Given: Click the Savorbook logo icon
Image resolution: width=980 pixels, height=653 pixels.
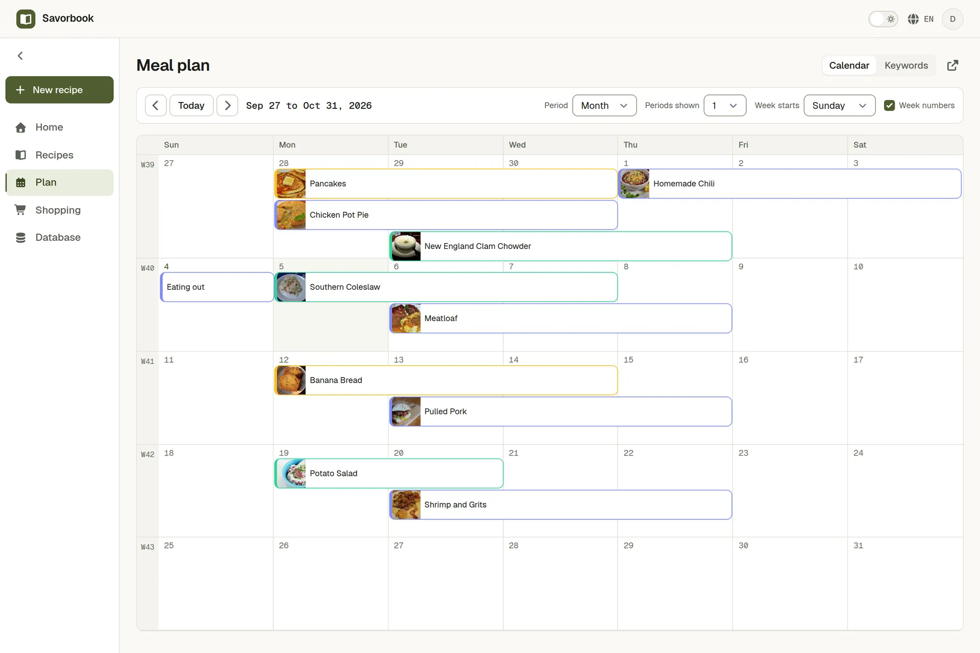Looking at the screenshot, I should click(26, 19).
